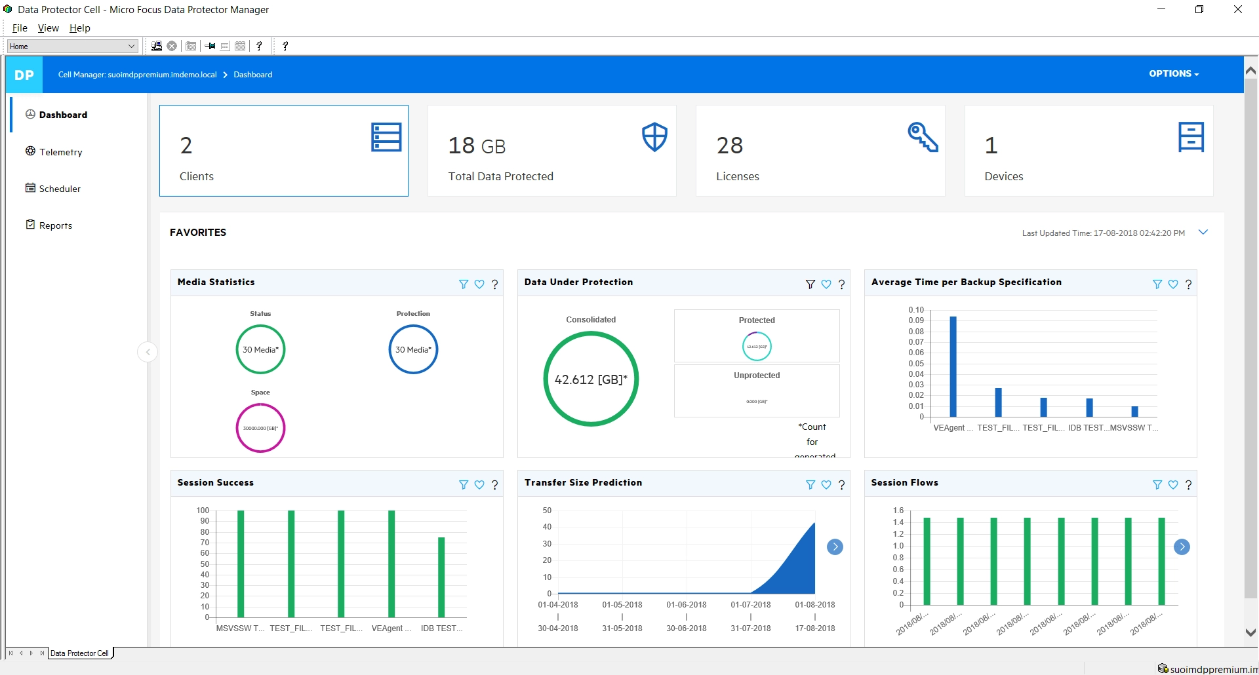The image size is (1259, 675).
Task: Switch to the Data Protector Cell tab
Action: tap(79, 653)
